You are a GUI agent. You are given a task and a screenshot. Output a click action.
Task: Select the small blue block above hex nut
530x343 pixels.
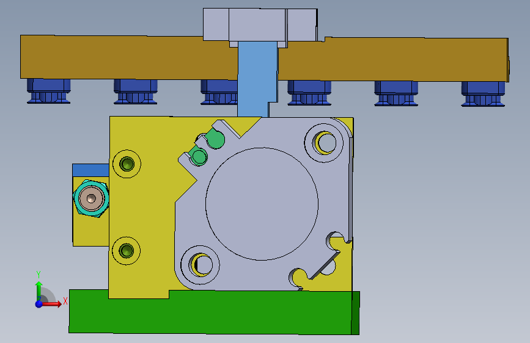(x=90, y=170)
